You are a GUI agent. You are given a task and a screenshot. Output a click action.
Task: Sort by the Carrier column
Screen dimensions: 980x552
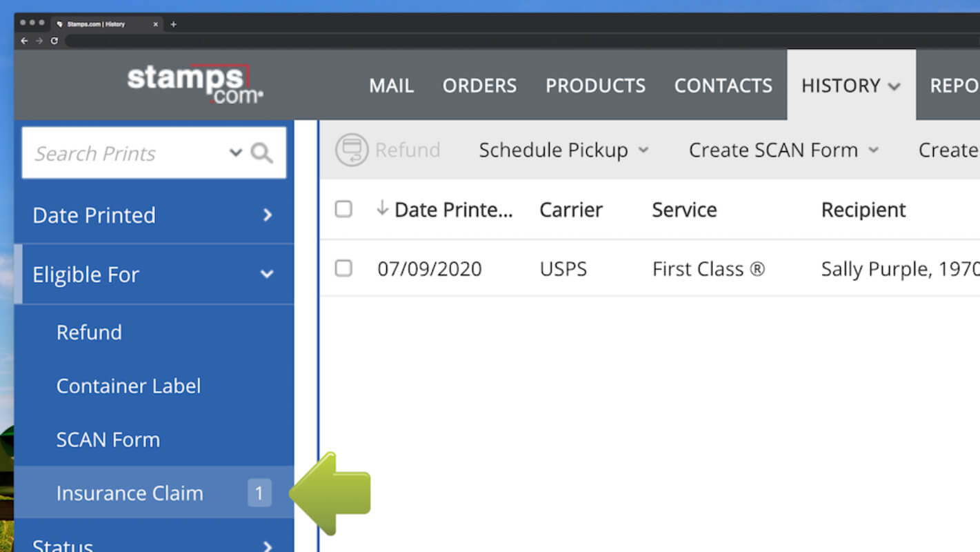[x=571, y=209]
